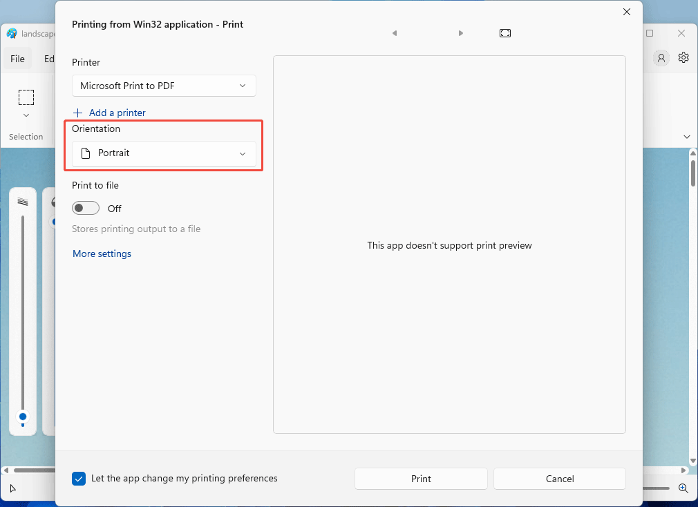
Task: Toggle the Print to file switch
Action: pos(86,208)
